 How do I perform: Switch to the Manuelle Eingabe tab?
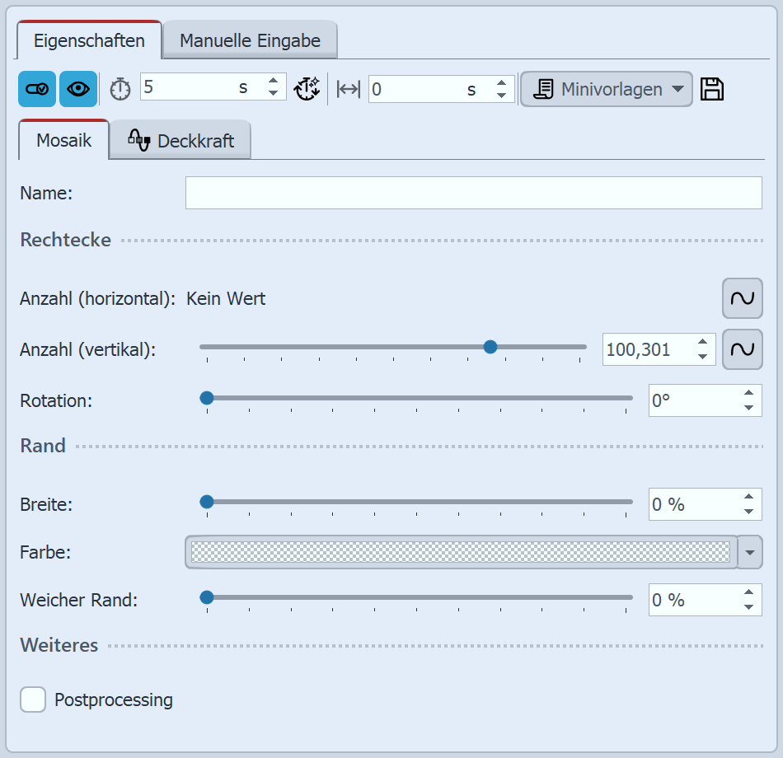250,40
